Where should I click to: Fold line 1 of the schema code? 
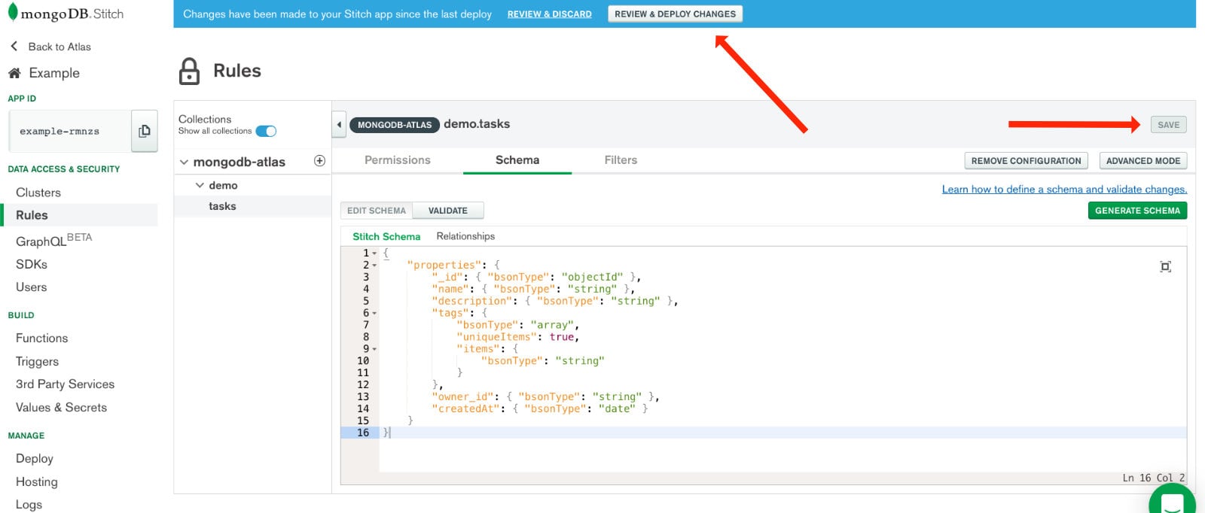[x=374, y=253]
